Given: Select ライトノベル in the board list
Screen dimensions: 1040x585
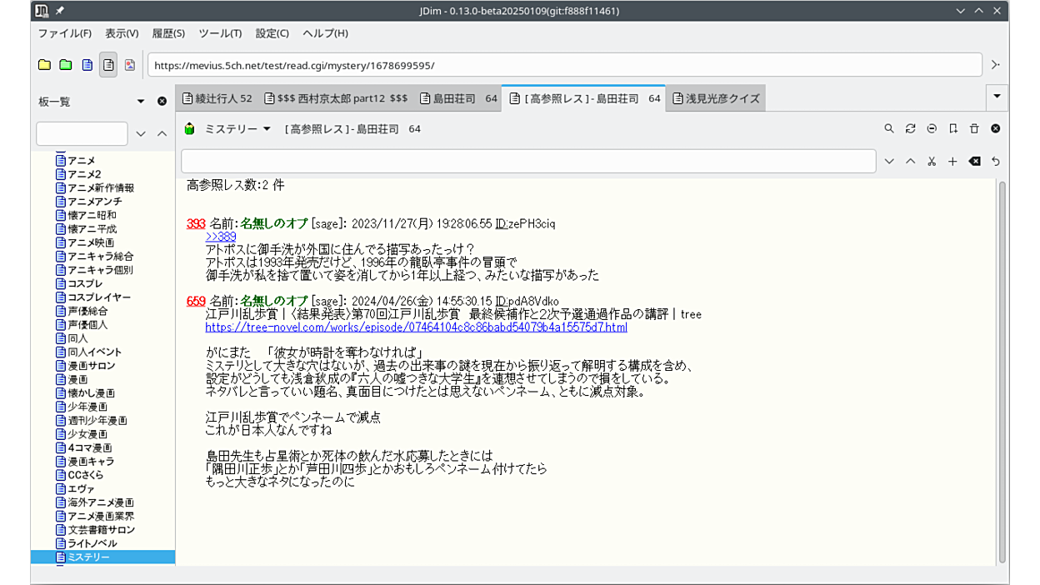Looking at the screenshot, I should [x=92, y=543].
